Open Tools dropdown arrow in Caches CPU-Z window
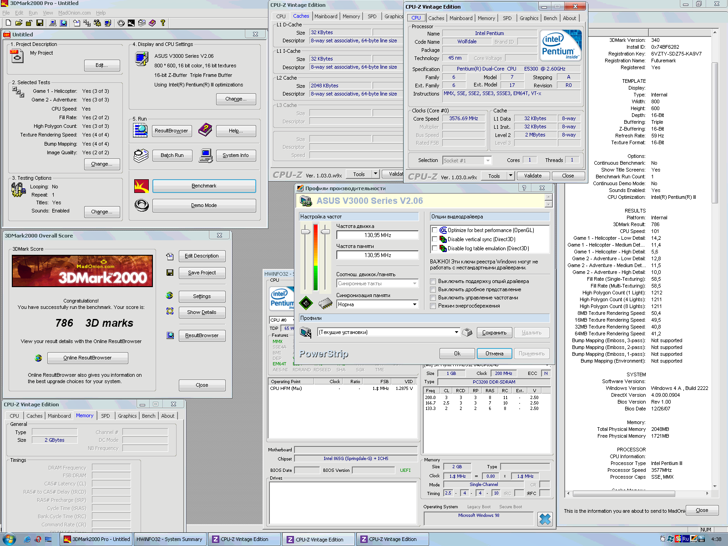This screenshot has height=546, width=728. tap(375, 174)
